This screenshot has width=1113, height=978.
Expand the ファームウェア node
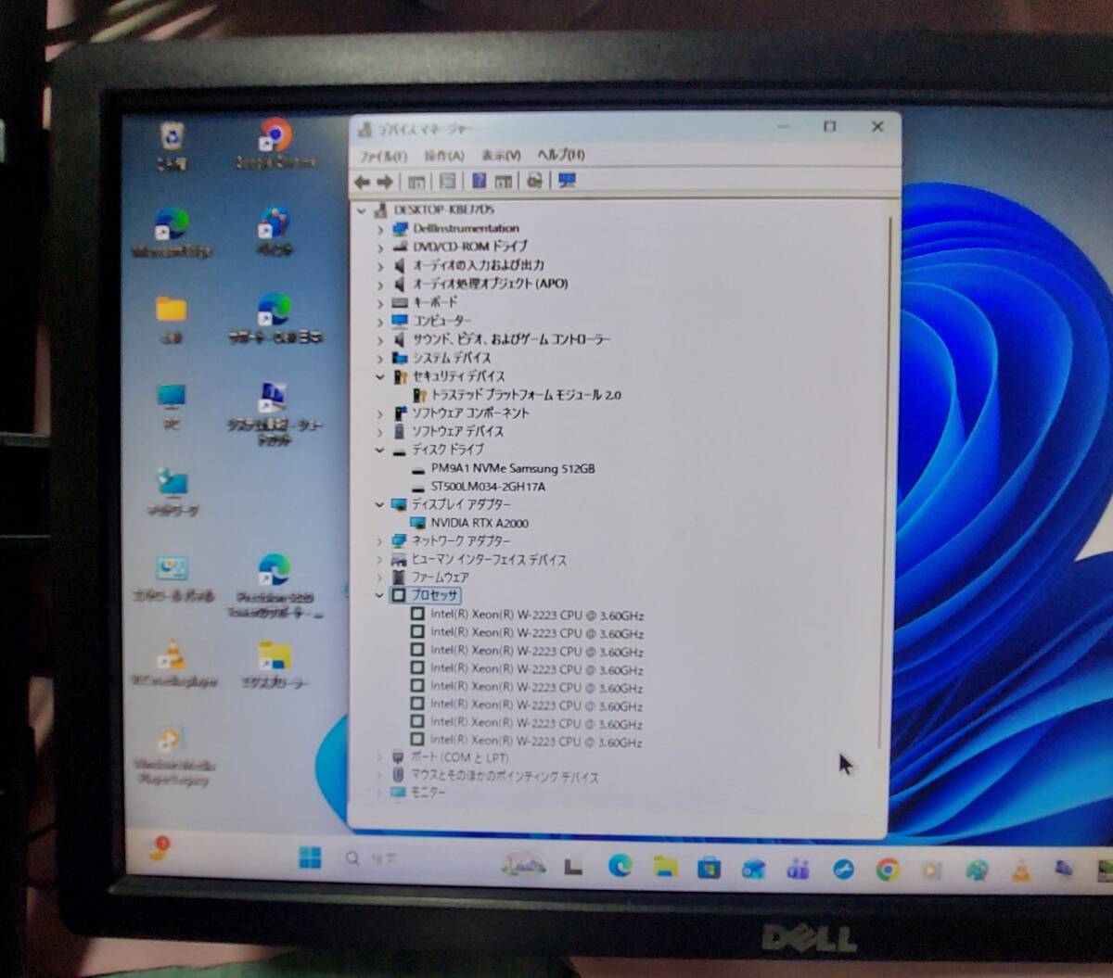pos(379,578)
